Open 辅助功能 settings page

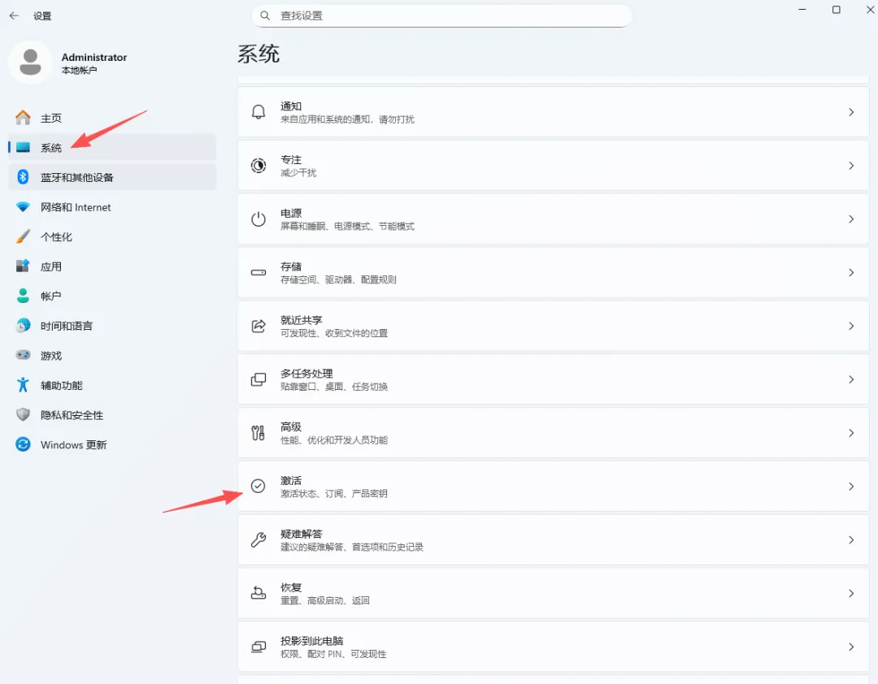pos(112,384)
